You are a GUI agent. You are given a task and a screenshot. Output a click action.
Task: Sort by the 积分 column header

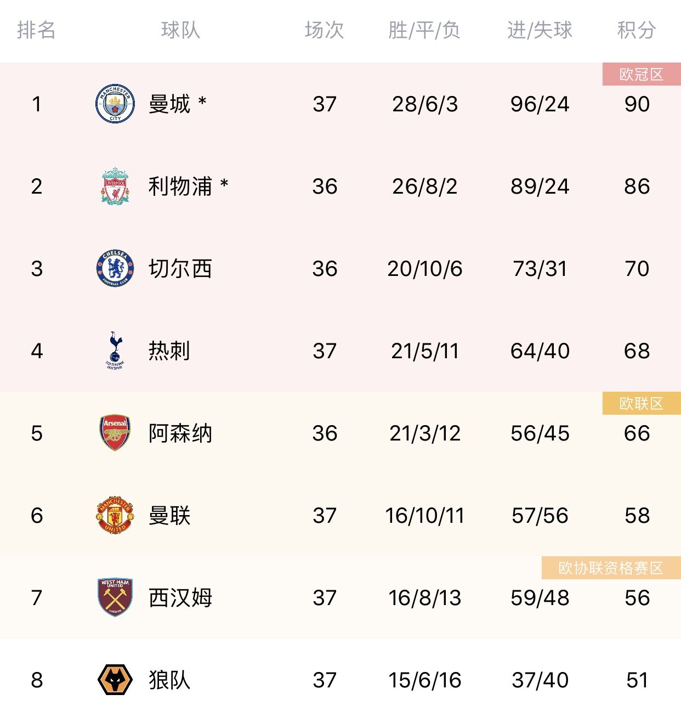tap(637, 30)
